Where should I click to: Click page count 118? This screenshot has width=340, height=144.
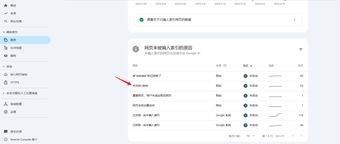(x=301, y=116)
